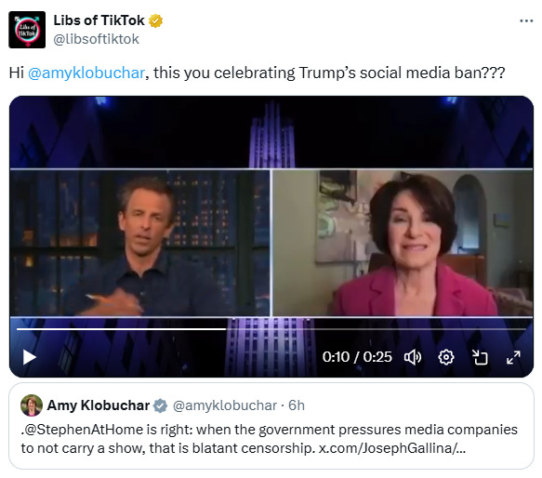Mute the video volume speaker icon
542x478 pixels.
pyautogui.click(x=413, y=357)
